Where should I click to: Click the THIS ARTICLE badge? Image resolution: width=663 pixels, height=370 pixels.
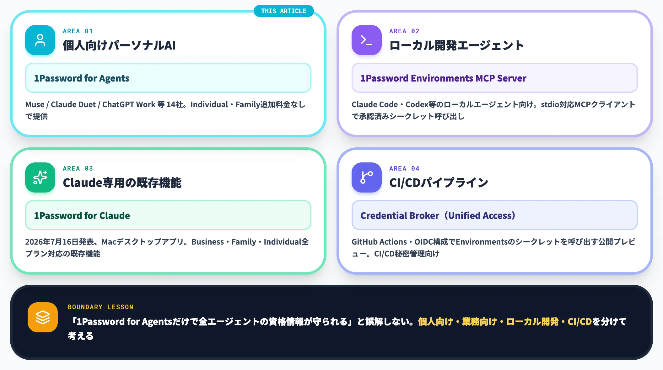point(283,11)
